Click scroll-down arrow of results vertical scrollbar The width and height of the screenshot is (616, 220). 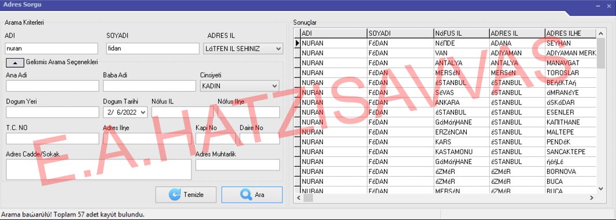(x=600, y=189)
